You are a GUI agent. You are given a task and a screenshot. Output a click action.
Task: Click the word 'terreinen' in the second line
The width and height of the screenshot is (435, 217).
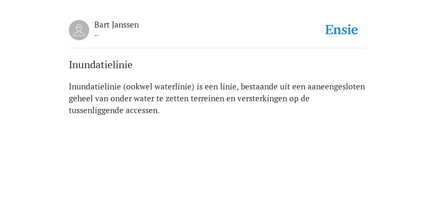pos(207,99)
